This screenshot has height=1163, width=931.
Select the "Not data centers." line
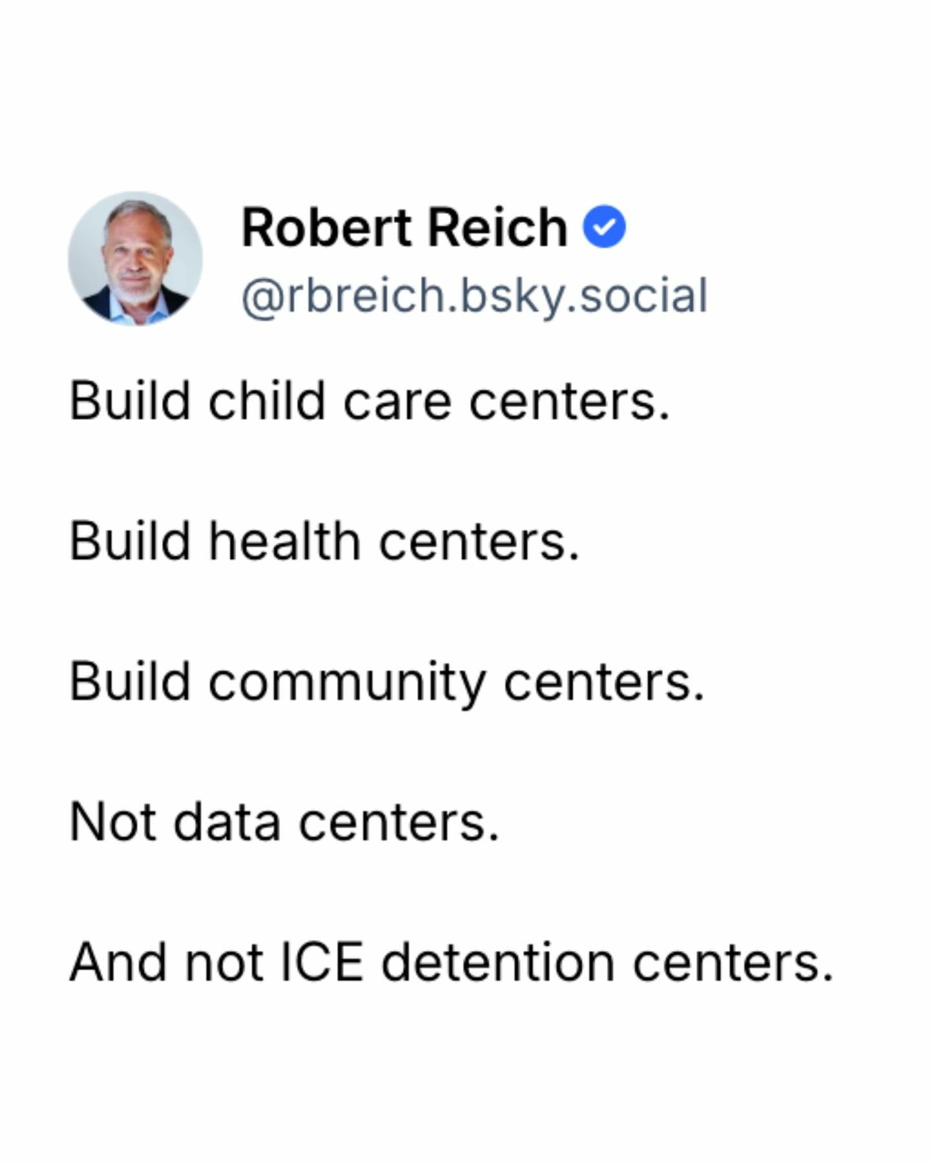[284, 822]
